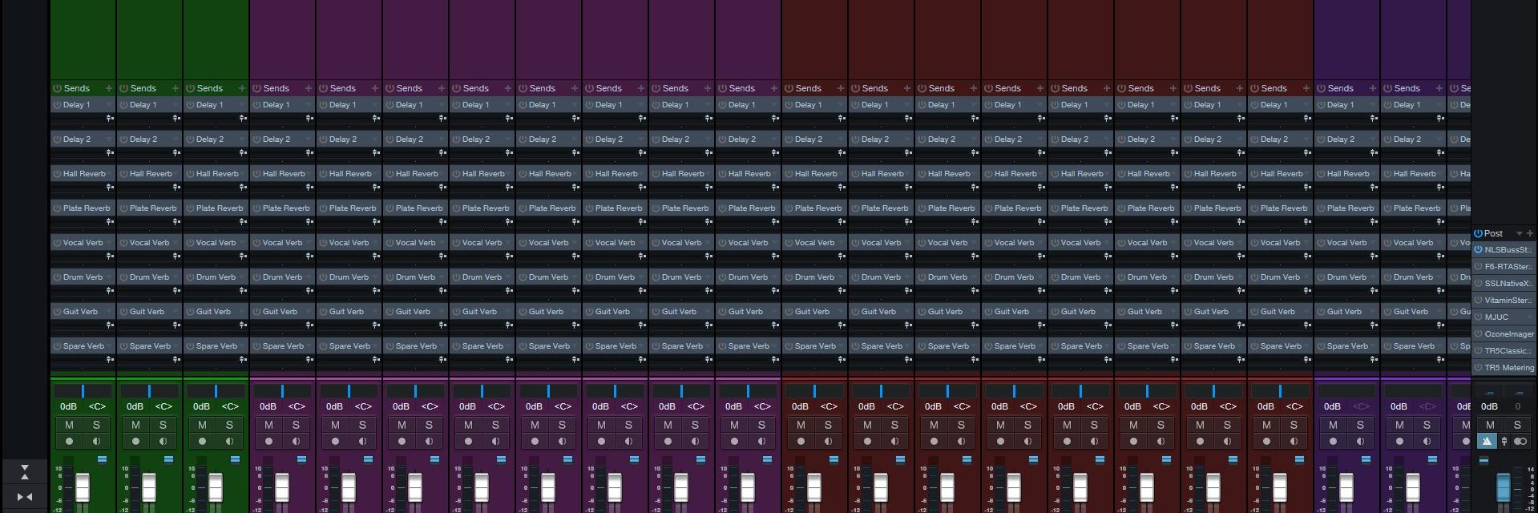This screenshot has width=1538, height=513.
Task: Click the monitor half-circle icon on leftmost green channel
Action: click(x=96, y=441)
